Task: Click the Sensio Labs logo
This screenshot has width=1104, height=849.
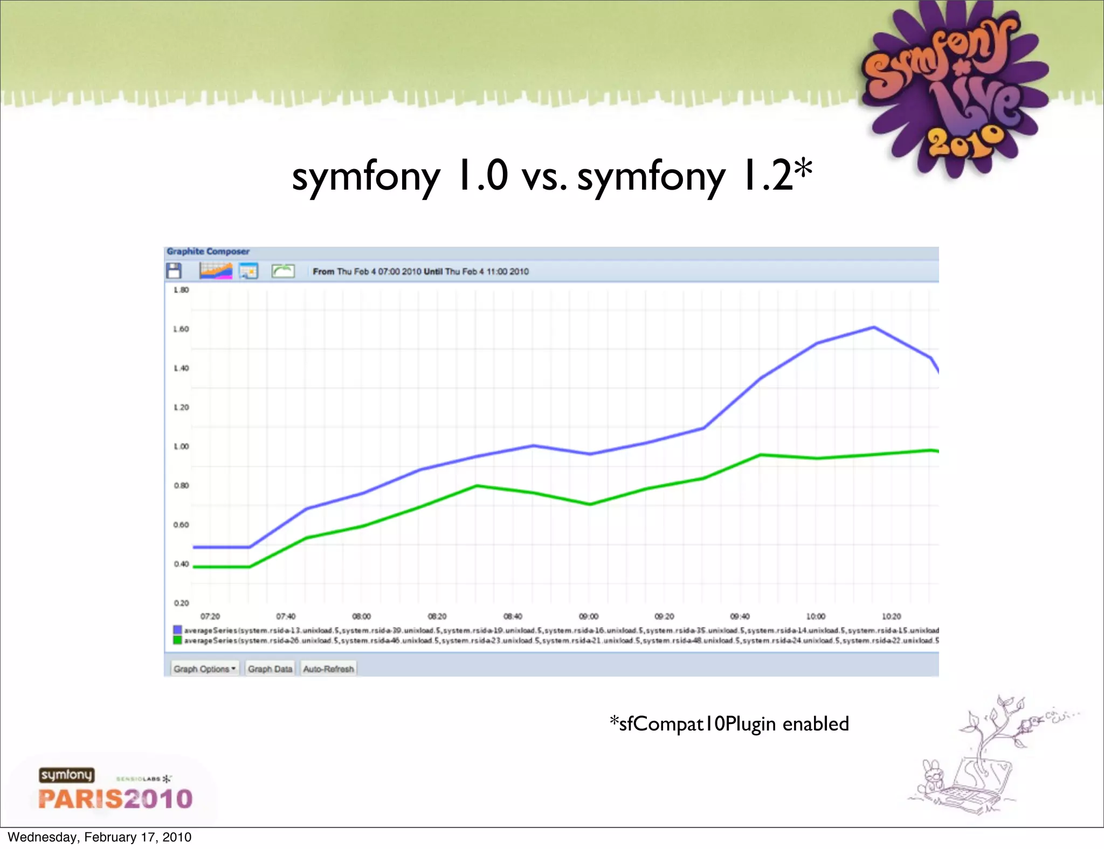Action: pos(143,778)
